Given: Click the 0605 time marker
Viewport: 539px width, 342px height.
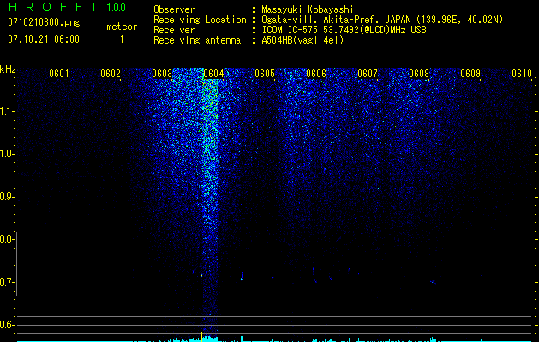Looking at the screenshot, I should (x=265, y=74).
